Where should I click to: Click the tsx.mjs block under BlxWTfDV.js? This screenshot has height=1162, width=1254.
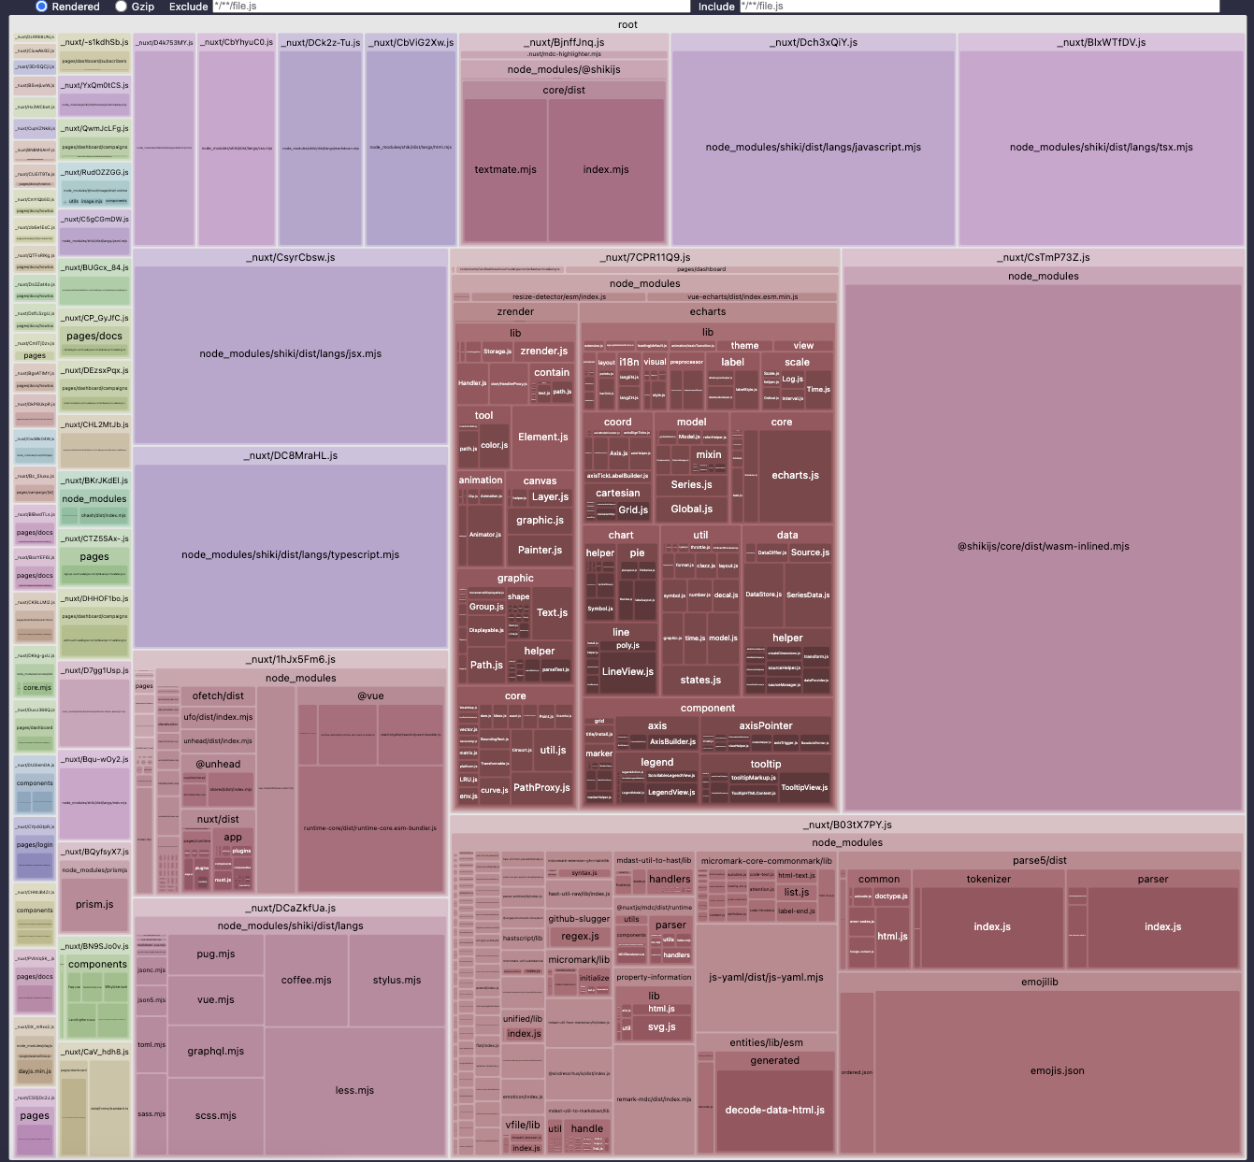point(1102,147)
